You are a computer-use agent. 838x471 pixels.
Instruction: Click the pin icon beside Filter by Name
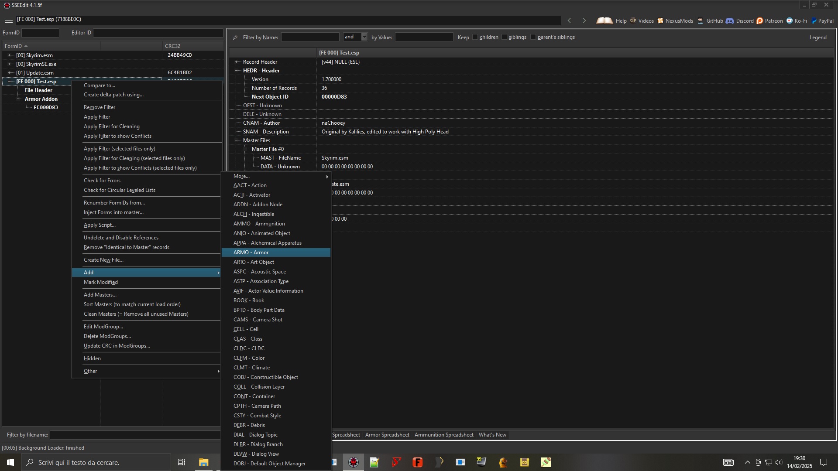235,38
